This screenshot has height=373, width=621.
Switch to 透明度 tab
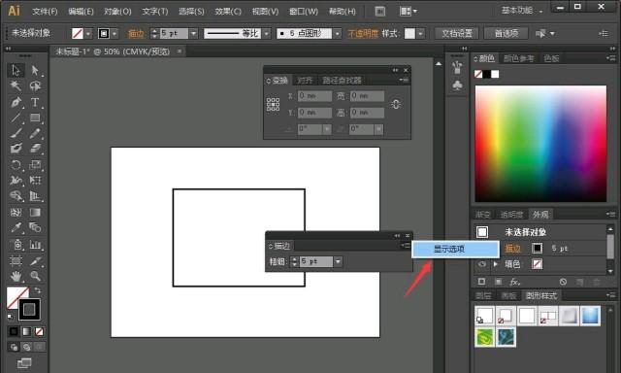pos(511,215)
